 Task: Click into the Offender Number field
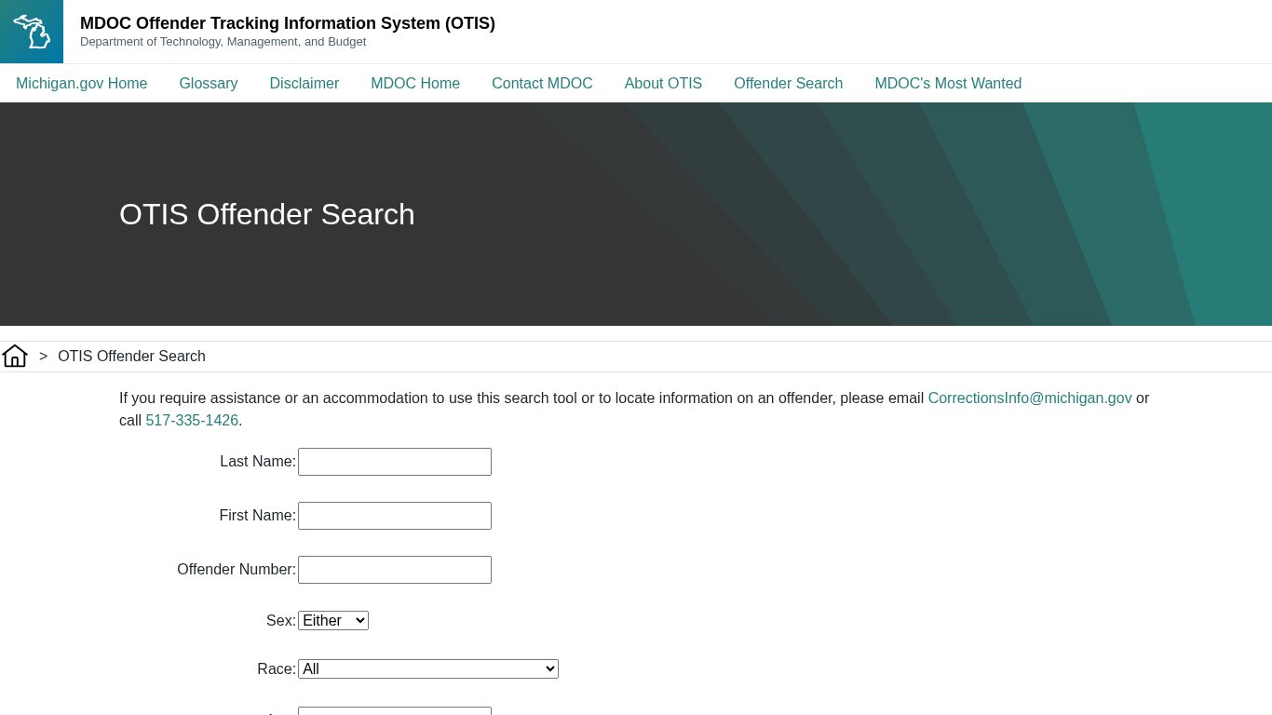point(395,570)
